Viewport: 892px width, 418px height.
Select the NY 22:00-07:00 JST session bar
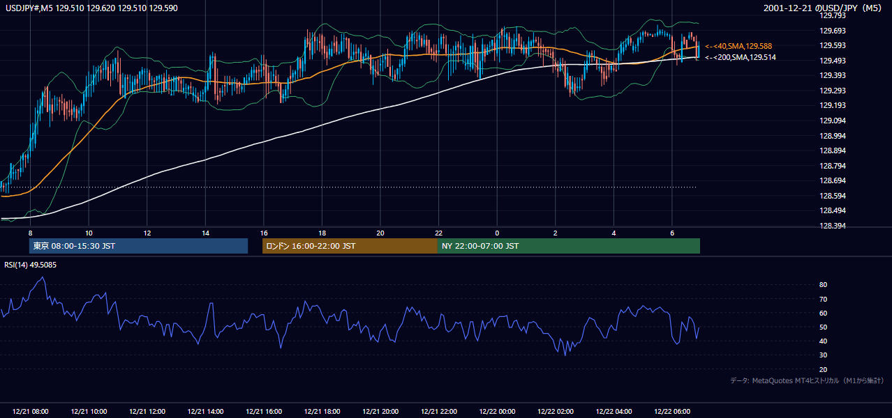point(569,246)
